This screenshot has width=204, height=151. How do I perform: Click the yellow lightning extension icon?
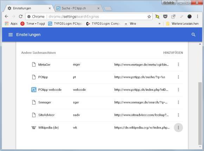[x=157, y=17]
